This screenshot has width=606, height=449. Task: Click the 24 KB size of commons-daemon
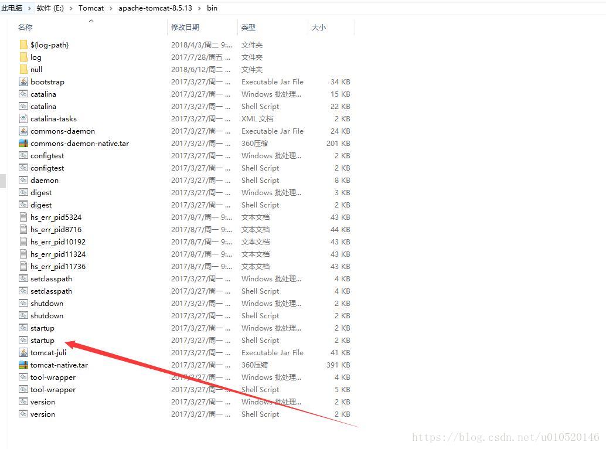tap(340, 131)
